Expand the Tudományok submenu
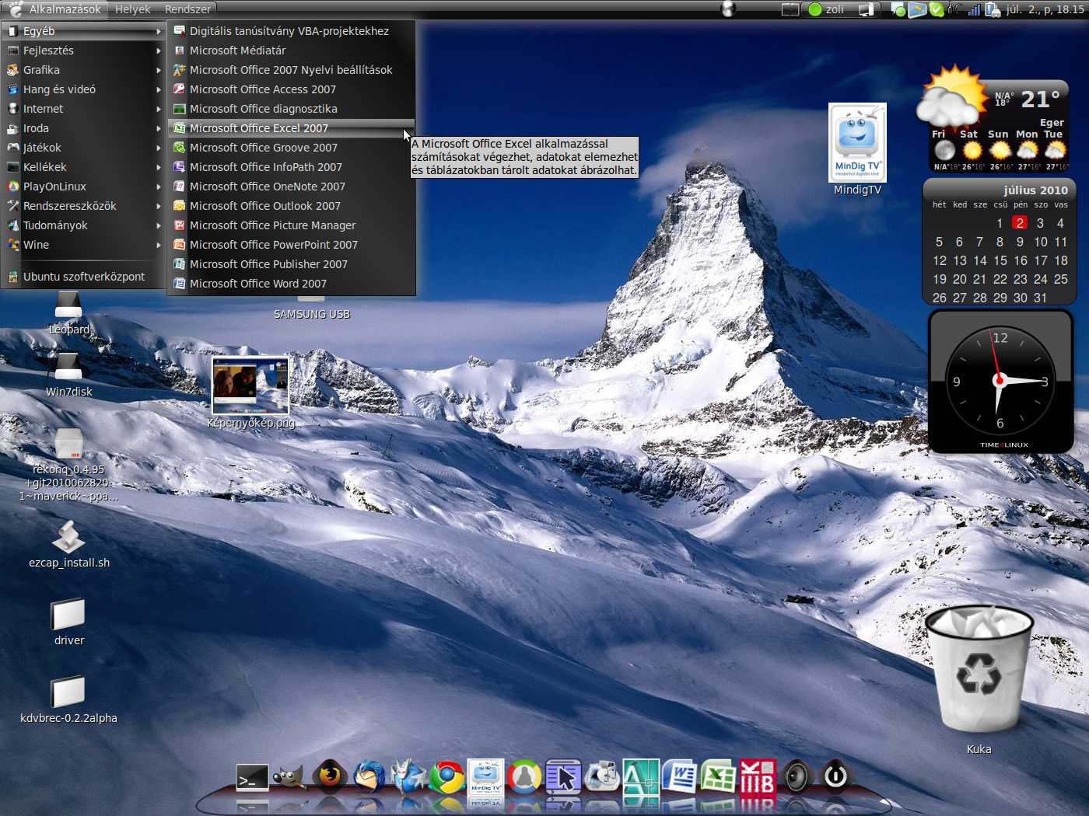Screen dimensions: 1089x816 pyautogui.click(x=84, y=225)
